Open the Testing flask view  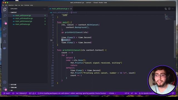point(5,42)
